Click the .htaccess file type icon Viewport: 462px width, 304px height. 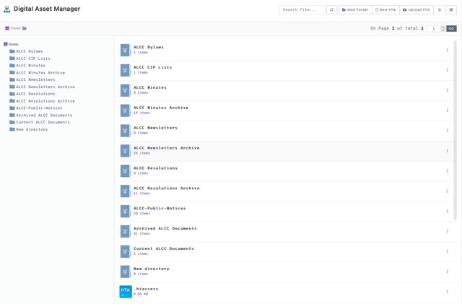point(126,292)
